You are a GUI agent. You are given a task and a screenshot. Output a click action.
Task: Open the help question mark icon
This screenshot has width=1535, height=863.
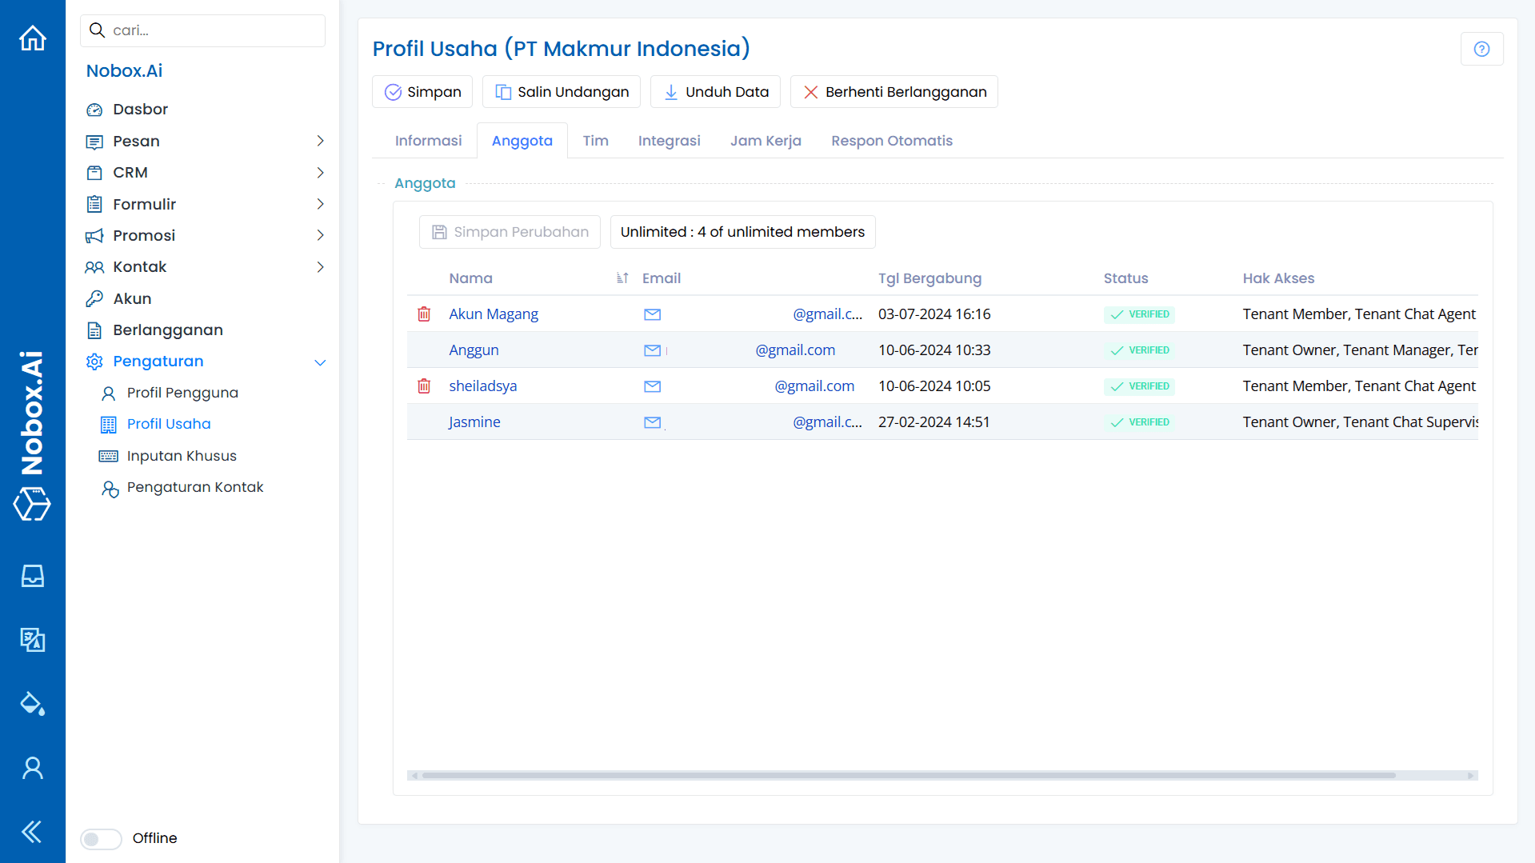(x=1482, y=49)
